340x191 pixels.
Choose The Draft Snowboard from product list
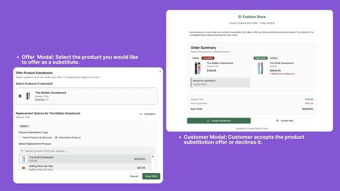[85, 159]
